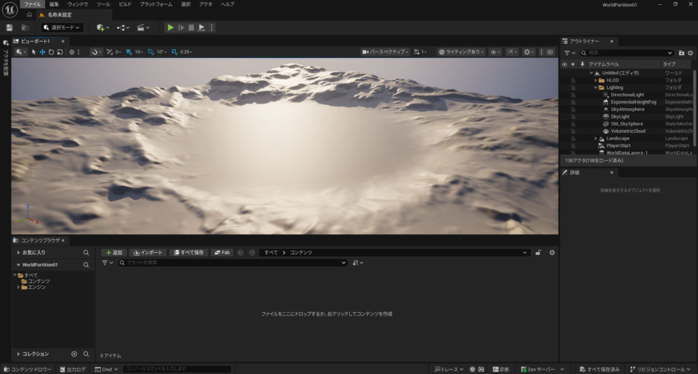Click the インポート button
This screenshot has height=374, width=698.
click(x=147, y=253)
